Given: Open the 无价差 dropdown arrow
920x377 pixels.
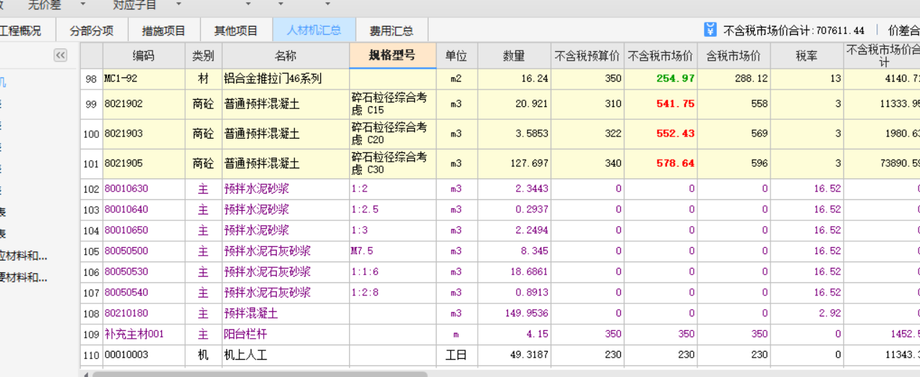Looking at the screenshot, I should 82,4.
